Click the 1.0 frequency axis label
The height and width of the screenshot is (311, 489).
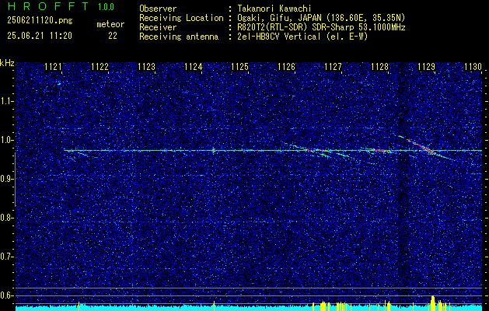tap(5, 140)
